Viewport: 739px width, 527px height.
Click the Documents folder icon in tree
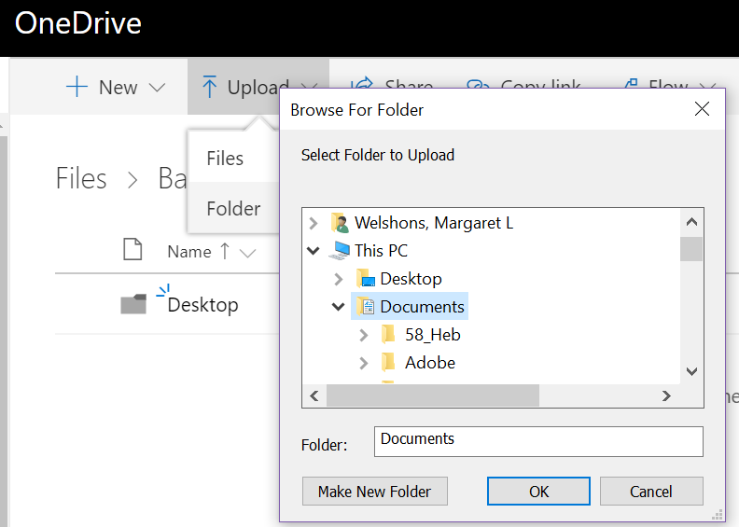tap(365, 307)
